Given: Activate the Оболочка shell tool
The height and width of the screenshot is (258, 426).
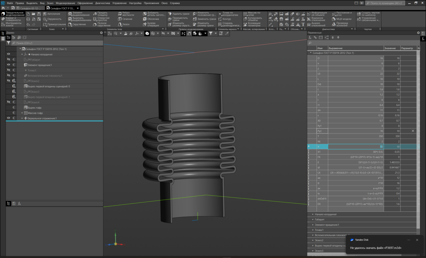Looking at the screenshot, I should [x=151, y=19].
